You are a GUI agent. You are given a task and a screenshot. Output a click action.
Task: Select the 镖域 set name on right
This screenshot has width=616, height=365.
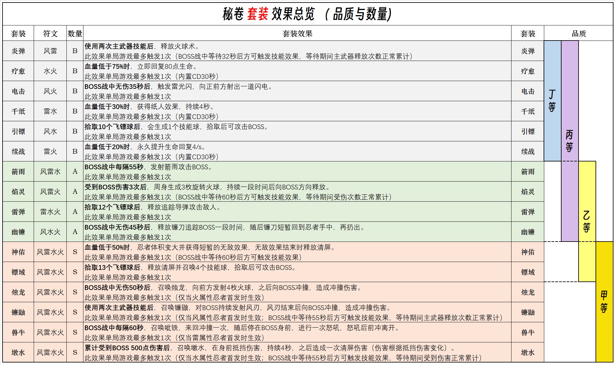point(528,272)
